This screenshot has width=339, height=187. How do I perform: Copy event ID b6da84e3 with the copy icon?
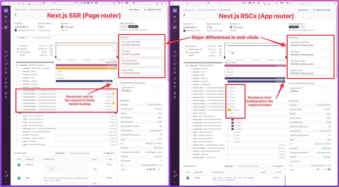(x=196, y=27)
